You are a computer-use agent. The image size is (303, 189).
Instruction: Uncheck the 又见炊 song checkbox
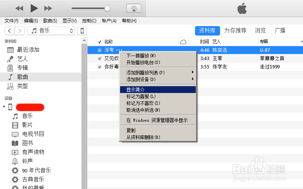click(x=100, y=59)
